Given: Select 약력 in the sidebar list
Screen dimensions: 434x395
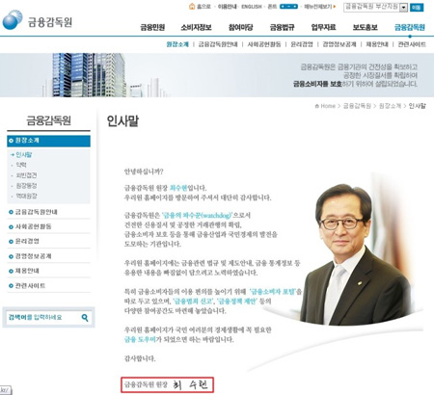Looking at the screenshot, I should [21, 165].
